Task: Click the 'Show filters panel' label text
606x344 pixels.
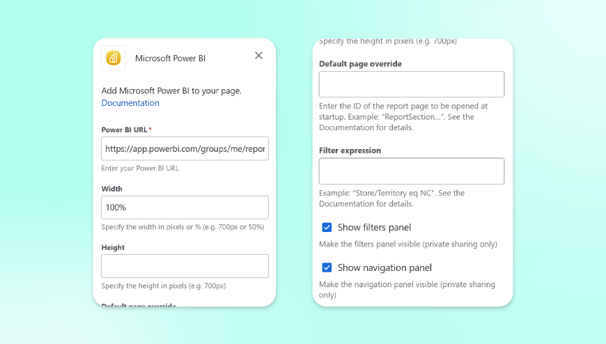Action: click(x=374, y=227)
